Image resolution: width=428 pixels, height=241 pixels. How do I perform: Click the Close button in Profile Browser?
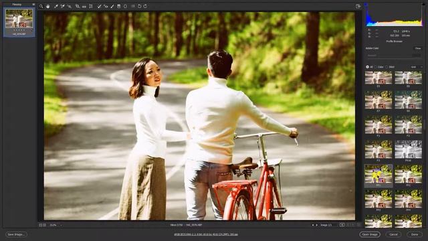click(418, 48)
